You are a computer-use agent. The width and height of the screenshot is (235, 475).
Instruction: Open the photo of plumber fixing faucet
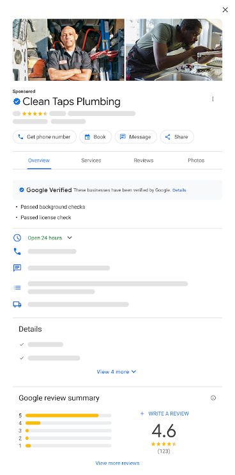coord(174,50)
